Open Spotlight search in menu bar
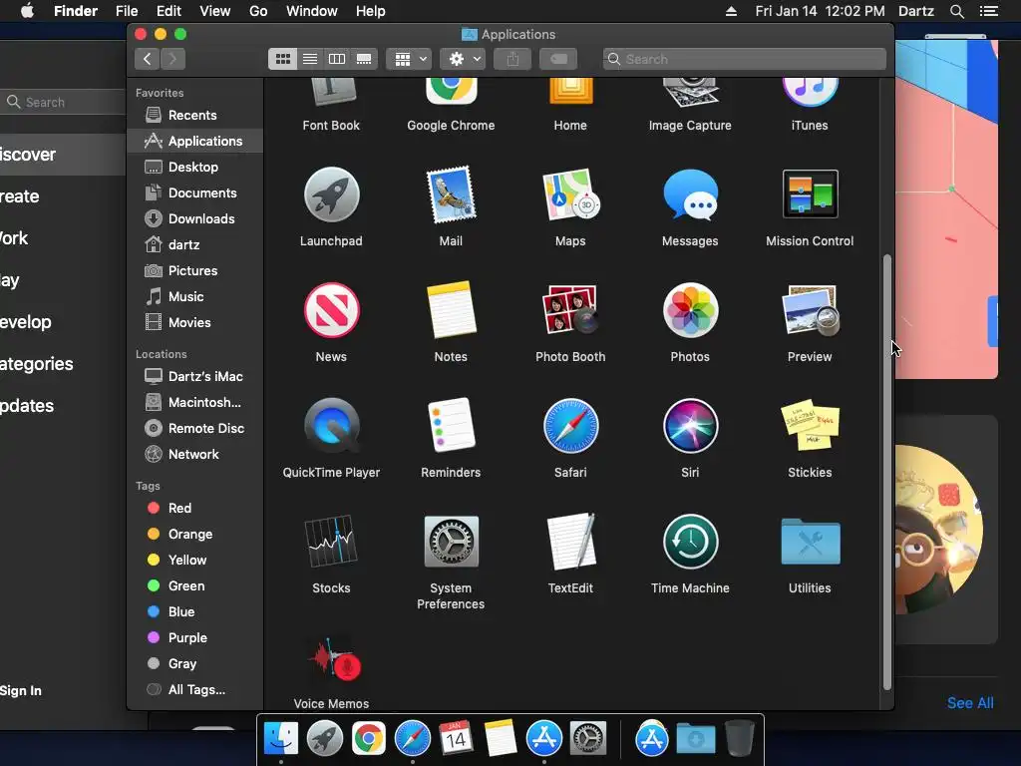This screenshot has height=766, width=1021. [x=956, y=11]
